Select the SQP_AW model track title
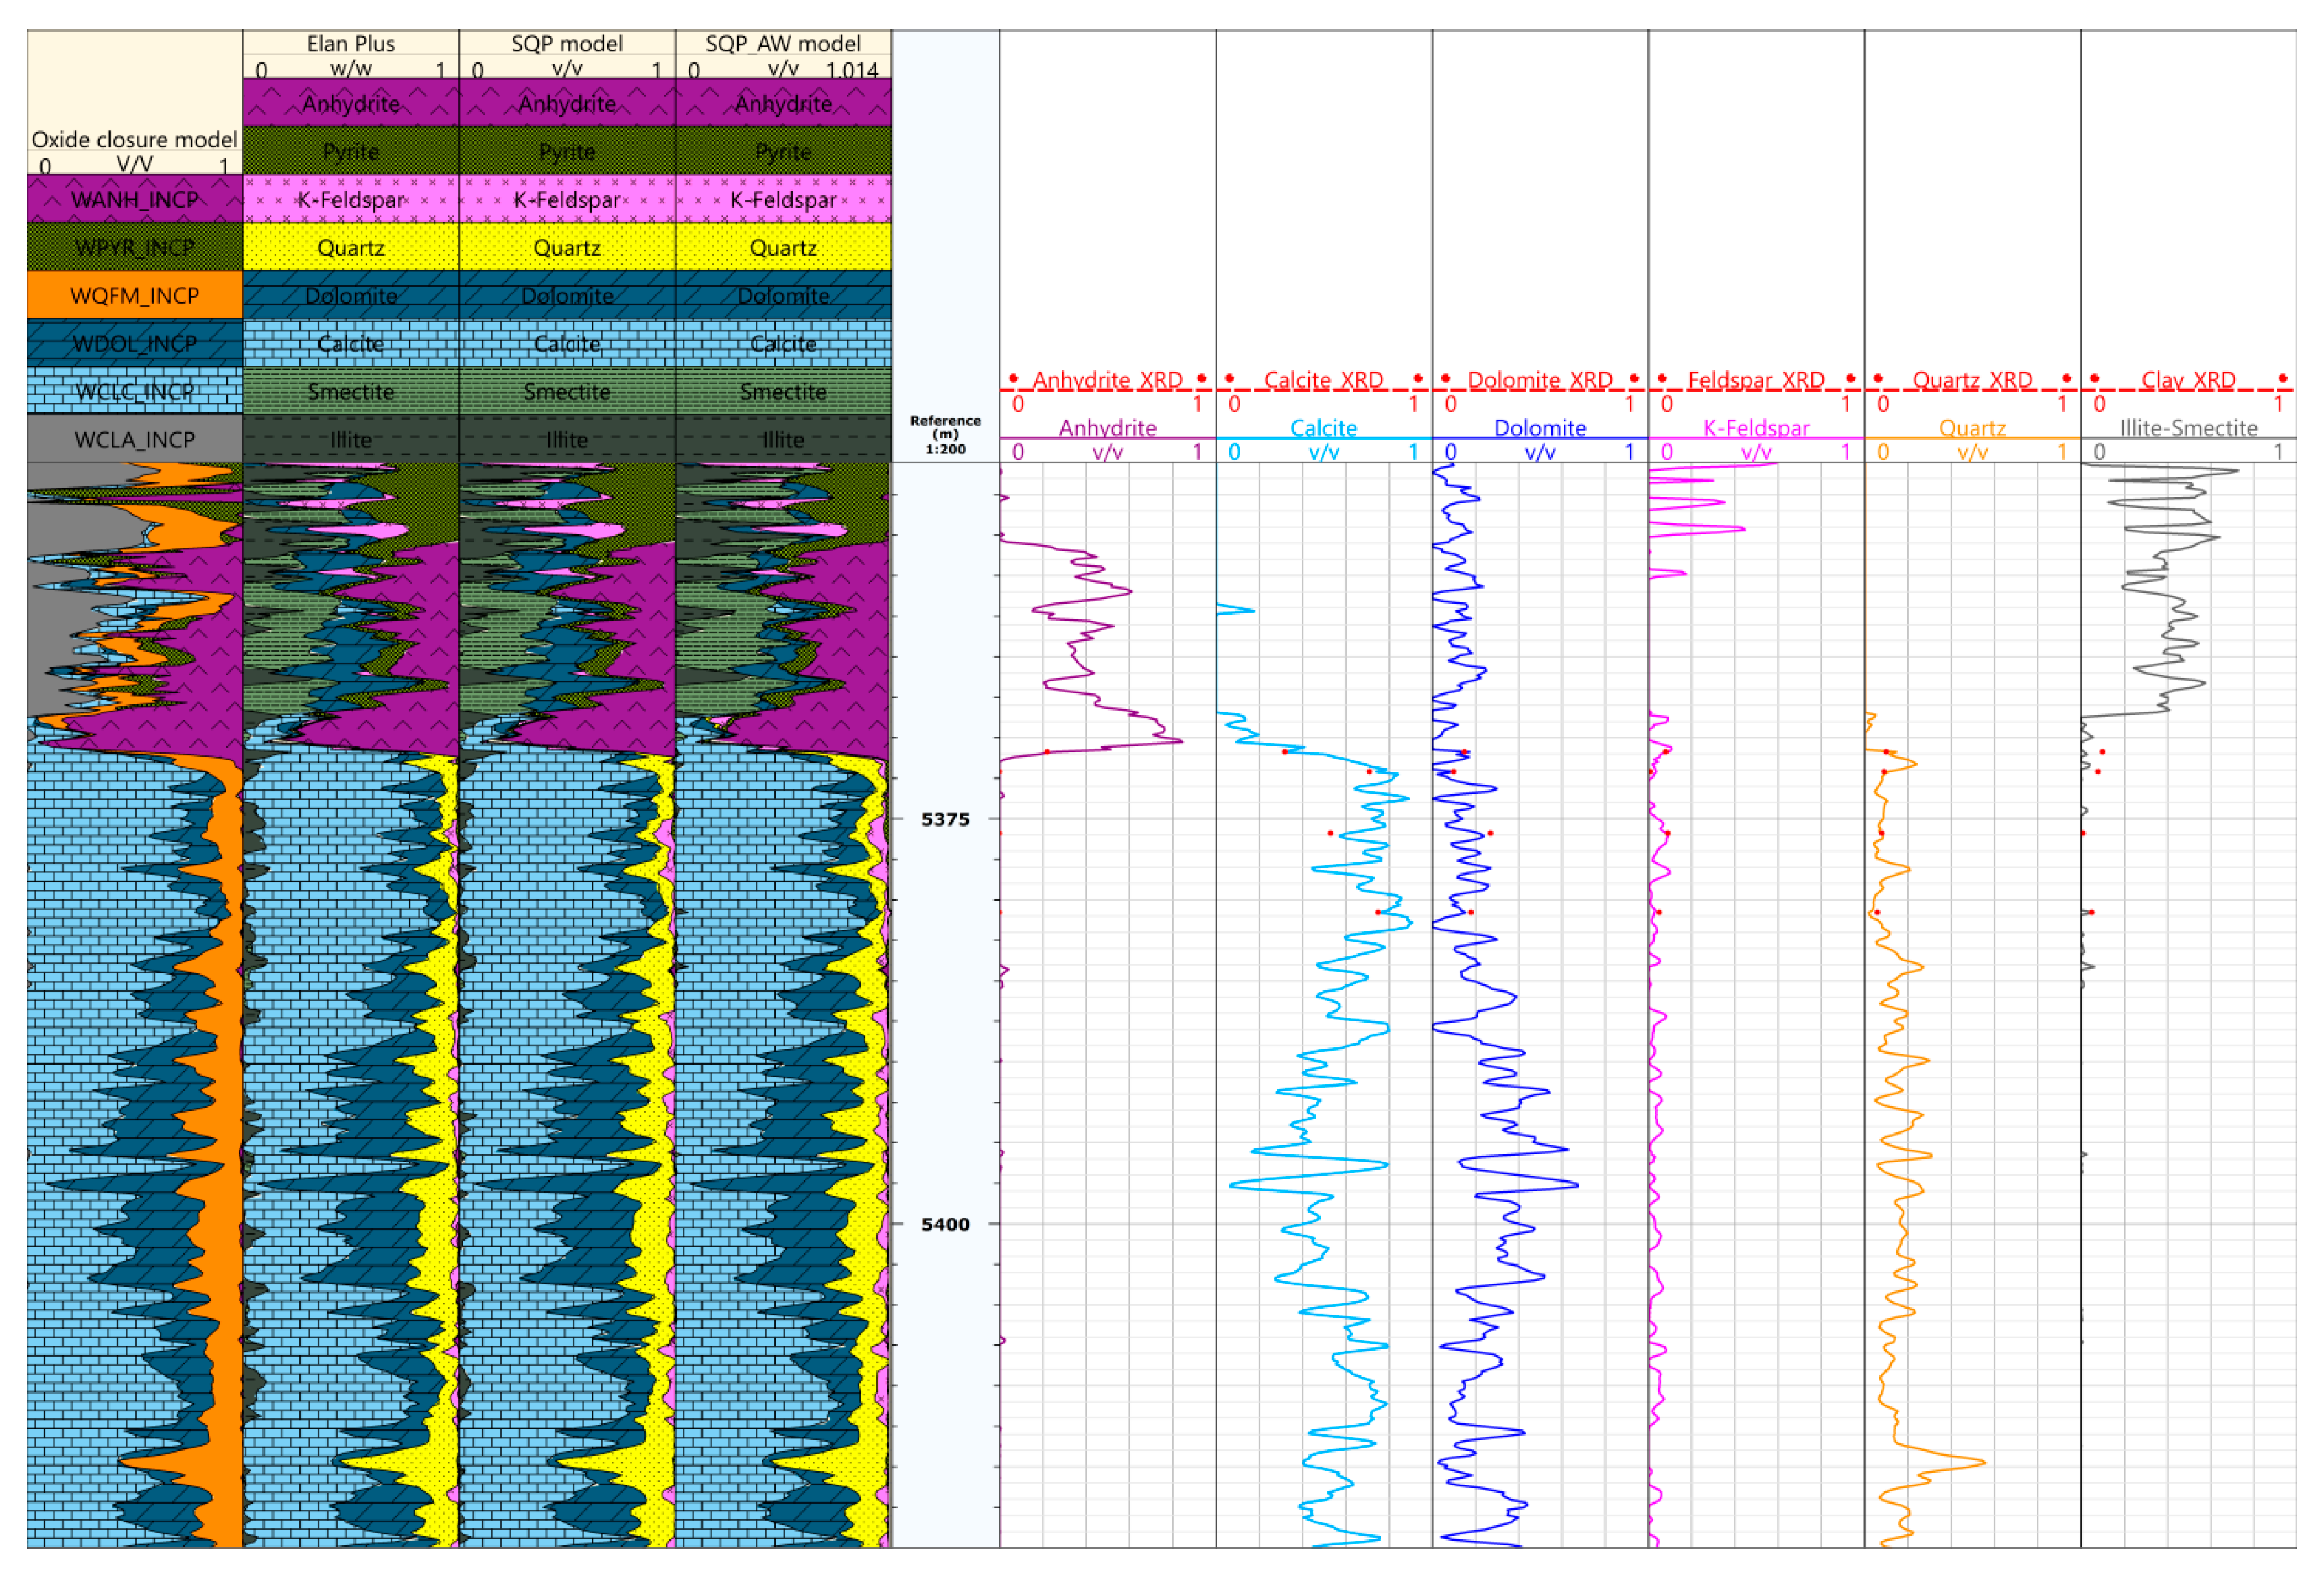Image resolution: width=2324 pixels, height=1579 pixels. tap(782, 43)
